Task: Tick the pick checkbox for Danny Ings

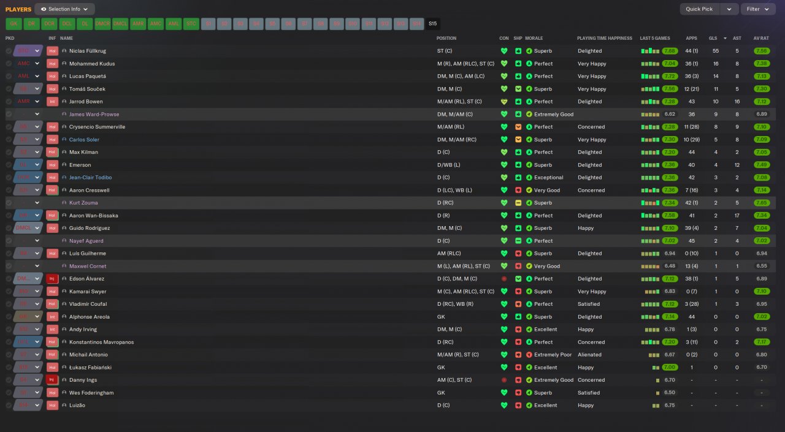Action: point(9,380)
